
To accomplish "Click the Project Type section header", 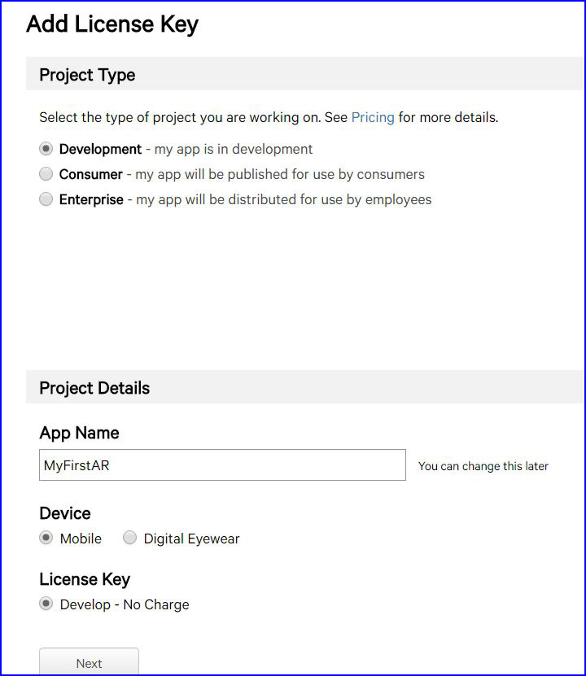I will [87, 75].
